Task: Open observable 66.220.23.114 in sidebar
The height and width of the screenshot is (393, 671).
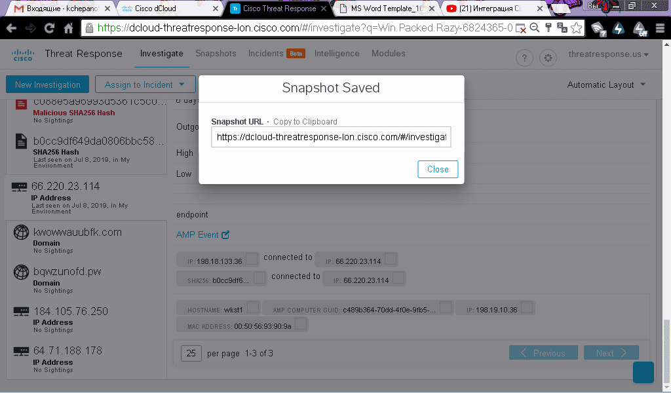Action: [x=66, y=187]
